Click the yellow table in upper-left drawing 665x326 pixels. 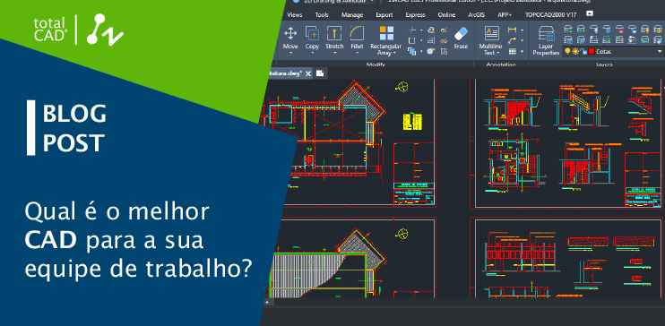click(x=411, y=121)
